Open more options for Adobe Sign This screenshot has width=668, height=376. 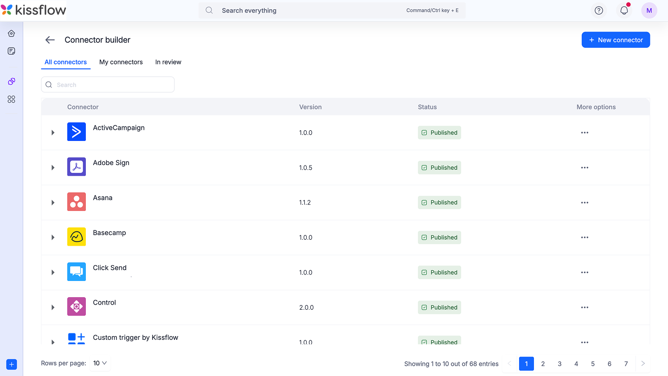[x=584, y=167]
